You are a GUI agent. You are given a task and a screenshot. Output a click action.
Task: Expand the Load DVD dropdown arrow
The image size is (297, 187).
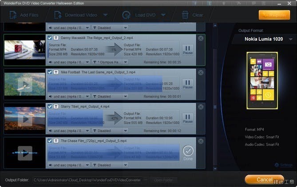pos(163,15)
